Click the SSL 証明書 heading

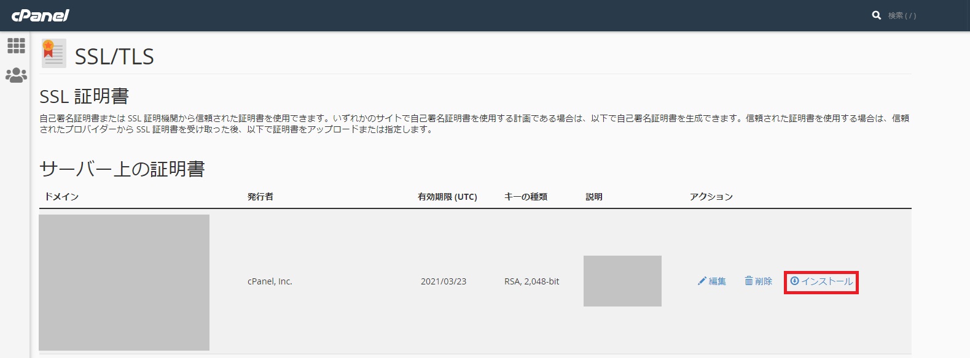coord(84,96)
